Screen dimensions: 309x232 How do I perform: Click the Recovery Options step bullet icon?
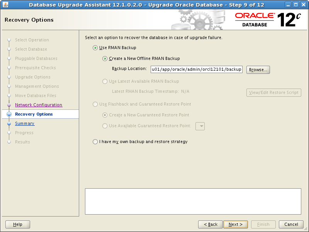pyautogui.click(x=9, y=114)
